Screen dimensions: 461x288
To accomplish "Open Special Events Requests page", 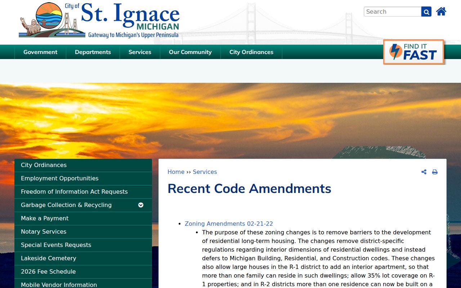I will tap(83, 245).
